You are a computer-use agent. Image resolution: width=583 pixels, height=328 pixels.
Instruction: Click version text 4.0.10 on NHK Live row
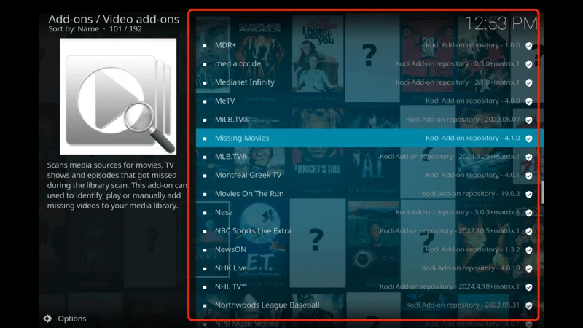pyautogui.click(x=508, y=268)
